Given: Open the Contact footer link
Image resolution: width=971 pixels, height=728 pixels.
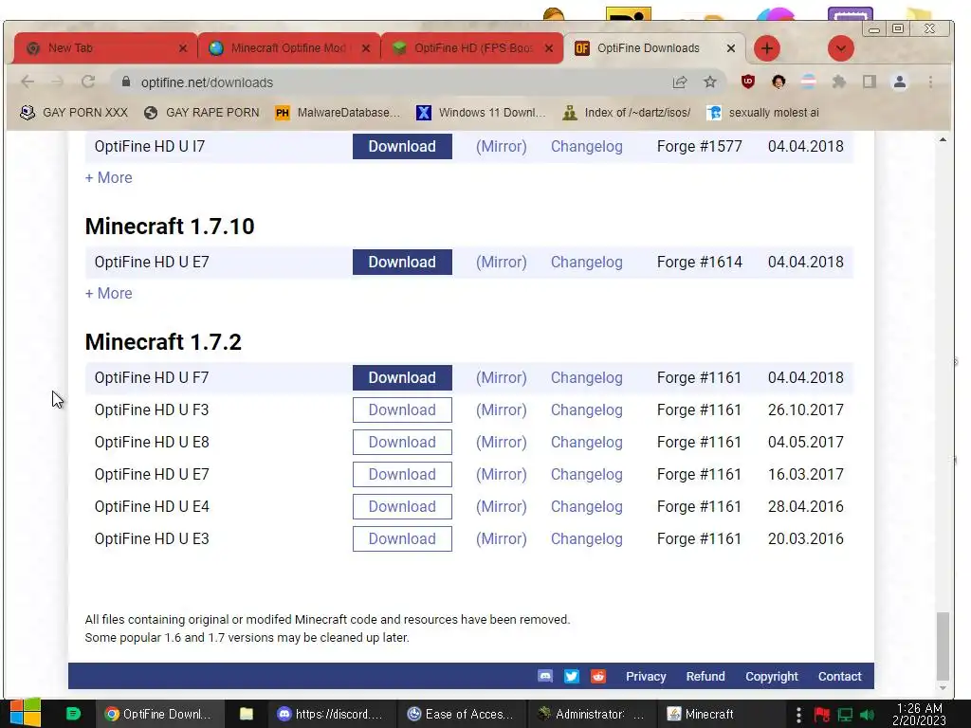Looking at the screenshot, I should [840, 677].
